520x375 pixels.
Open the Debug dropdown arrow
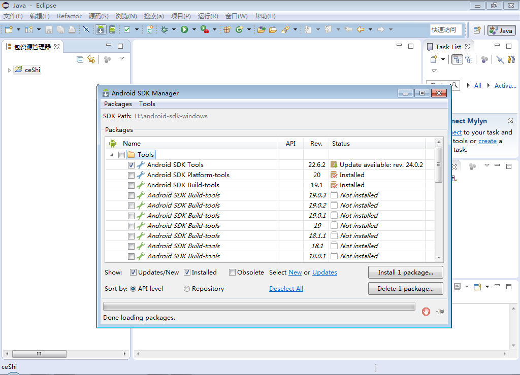(174, 29)
